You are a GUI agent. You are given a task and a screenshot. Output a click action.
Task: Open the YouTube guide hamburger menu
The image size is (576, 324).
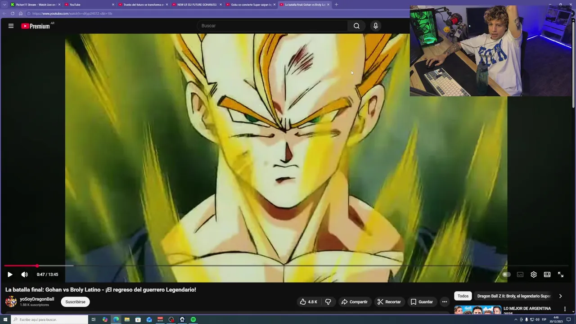[11, 26]
